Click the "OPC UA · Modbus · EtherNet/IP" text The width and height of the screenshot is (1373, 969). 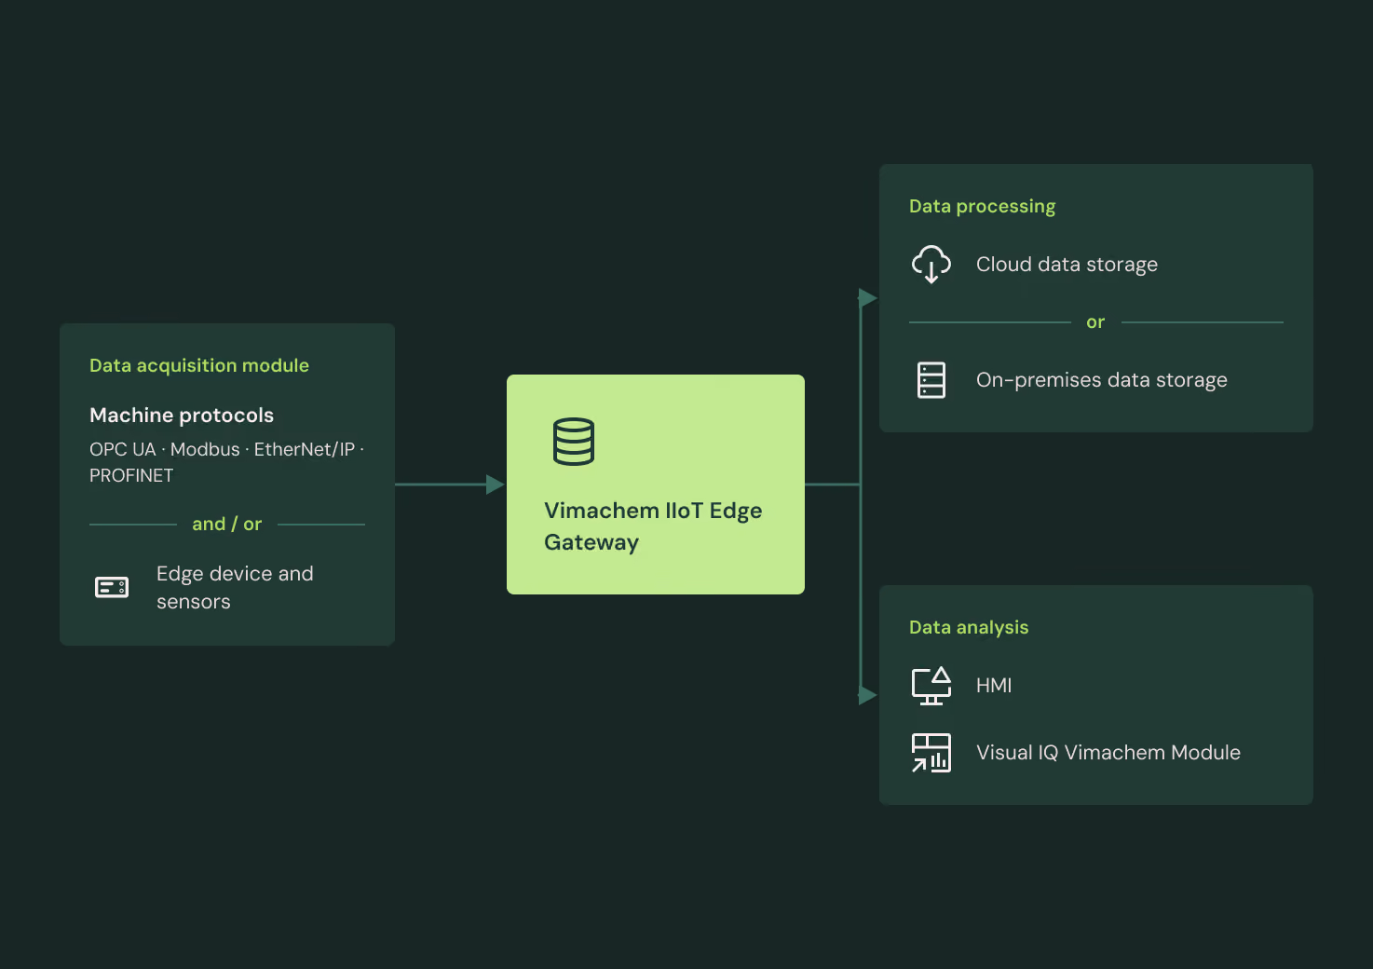tap(223, 449)
